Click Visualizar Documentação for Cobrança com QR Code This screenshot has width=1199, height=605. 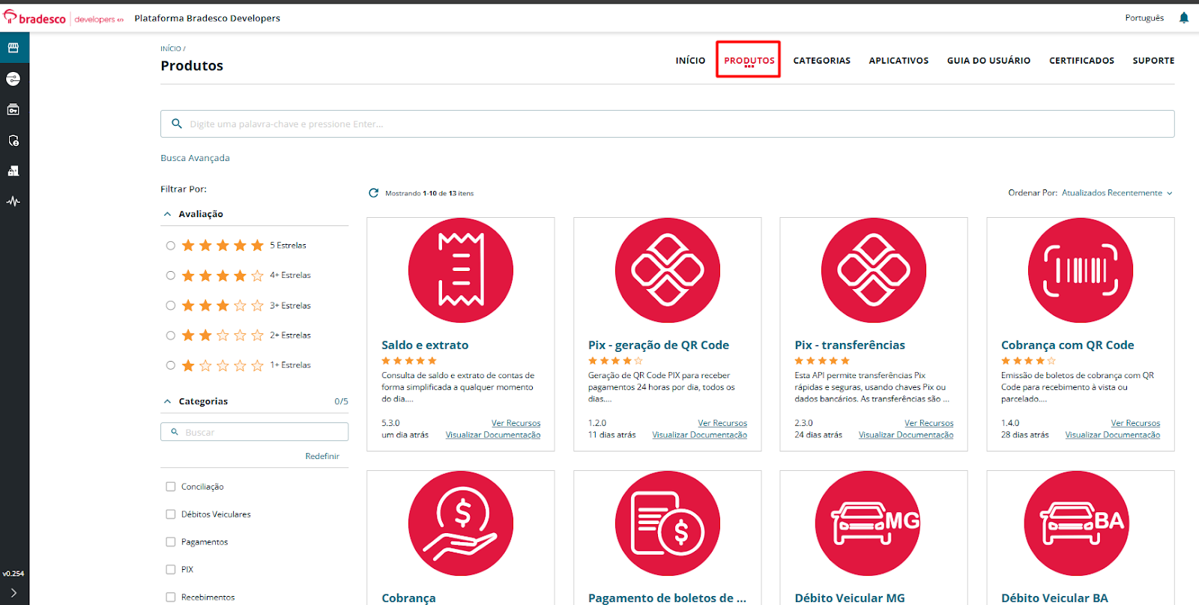point(1113,435)
